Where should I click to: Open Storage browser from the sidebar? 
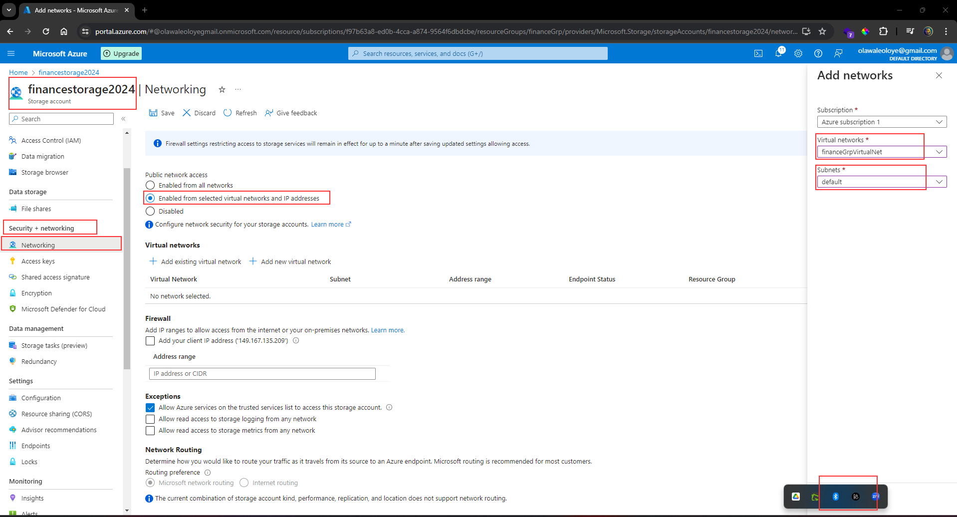[44, 172]
